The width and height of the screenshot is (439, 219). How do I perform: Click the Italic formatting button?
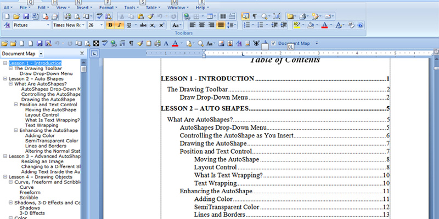pyautogui.click(x=119, y=25)
